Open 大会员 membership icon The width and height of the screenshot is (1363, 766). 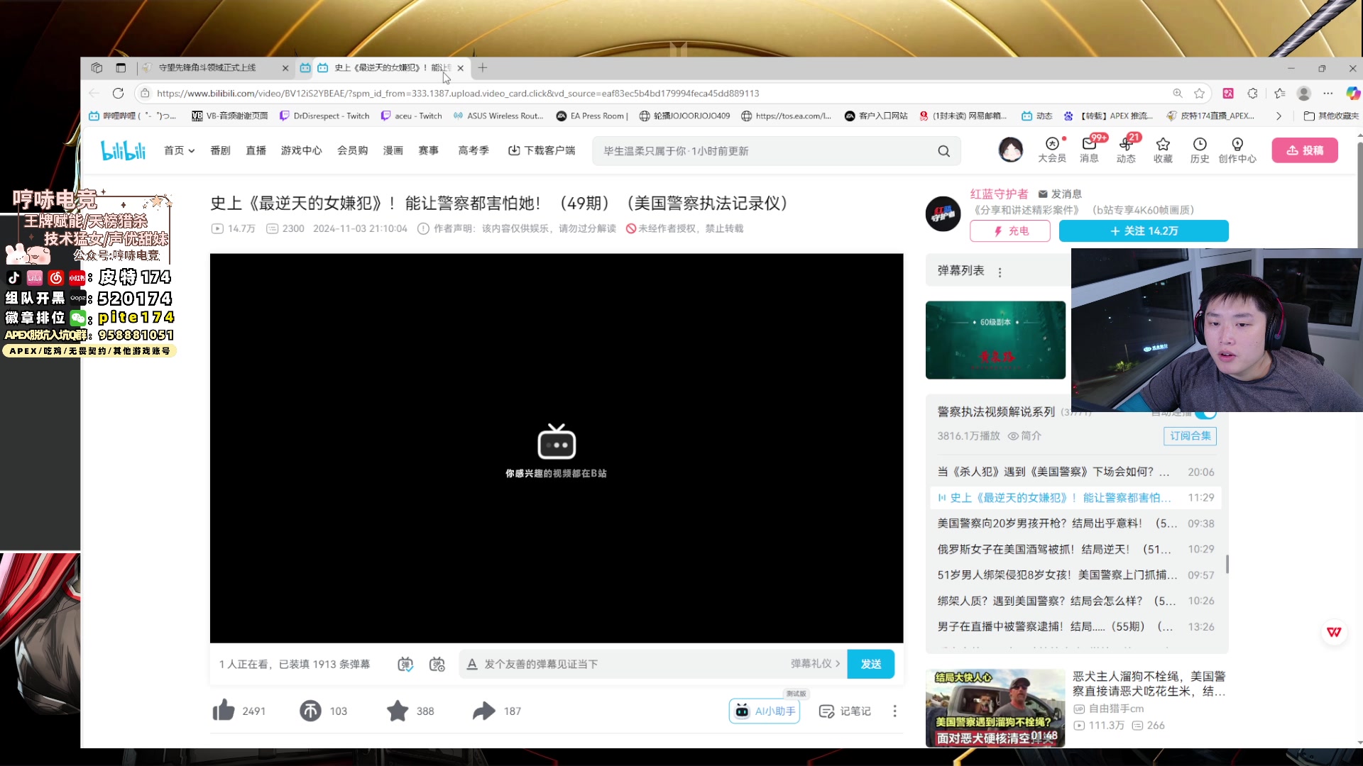tap(1052, 150)
